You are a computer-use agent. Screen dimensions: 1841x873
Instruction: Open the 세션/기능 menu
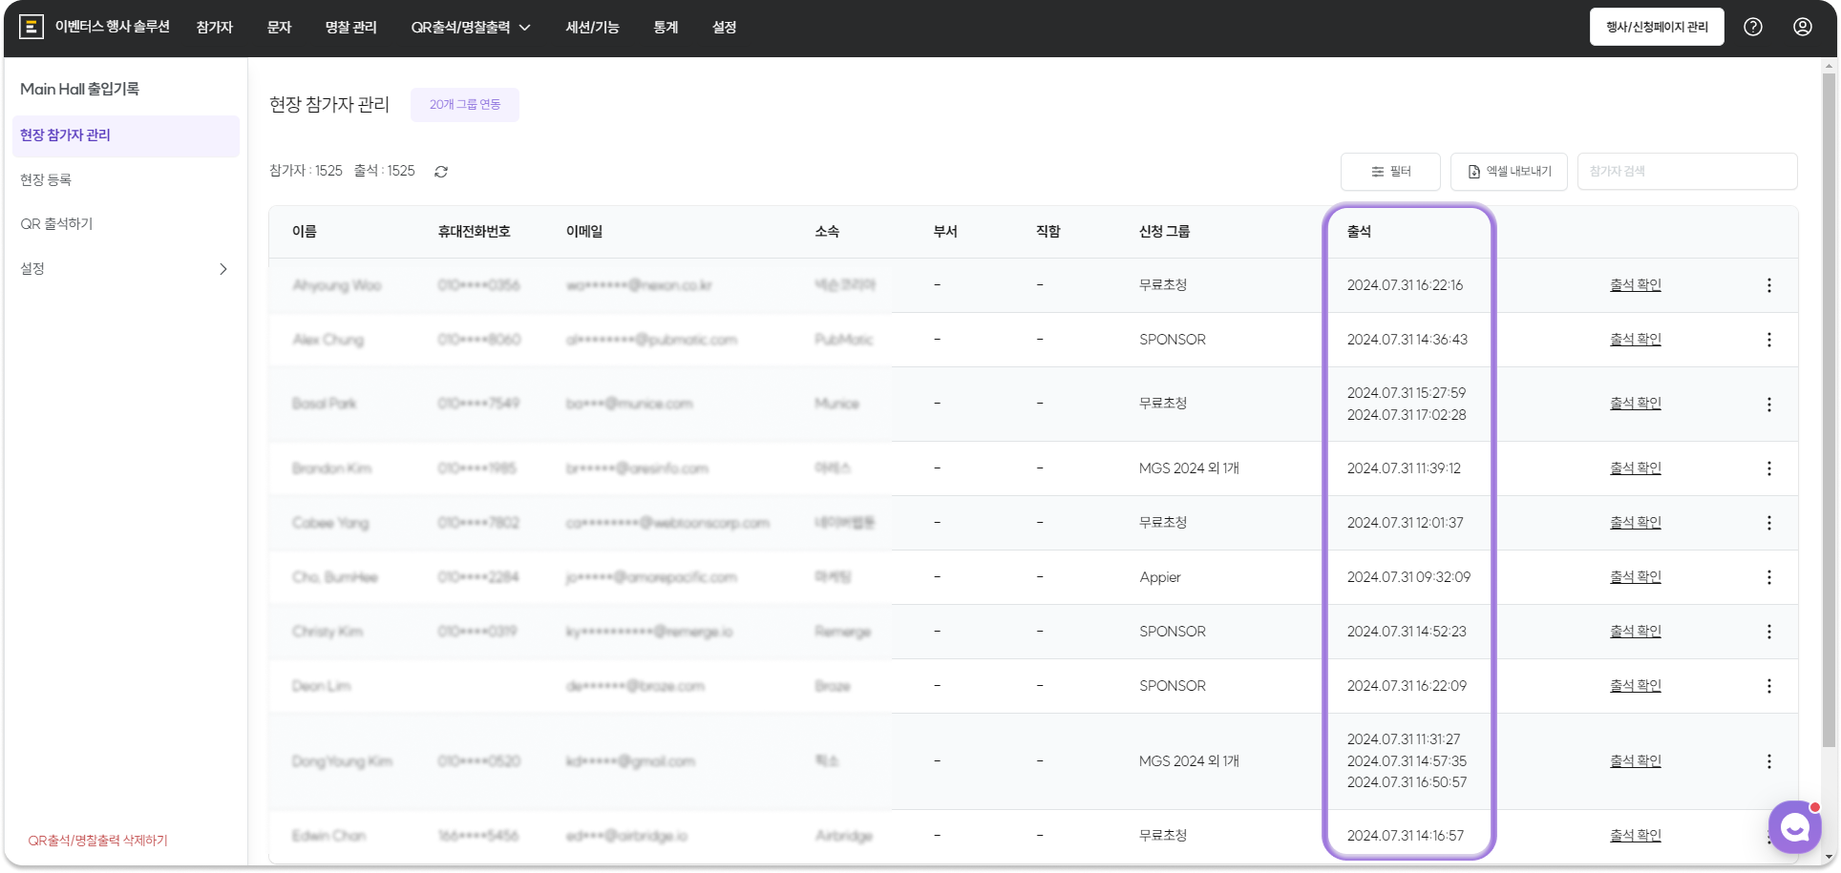click(x=592, y=28)
